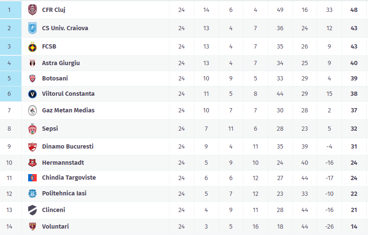
Task: Click the Sepsi club crest icon
Action: tap(32, 129)
